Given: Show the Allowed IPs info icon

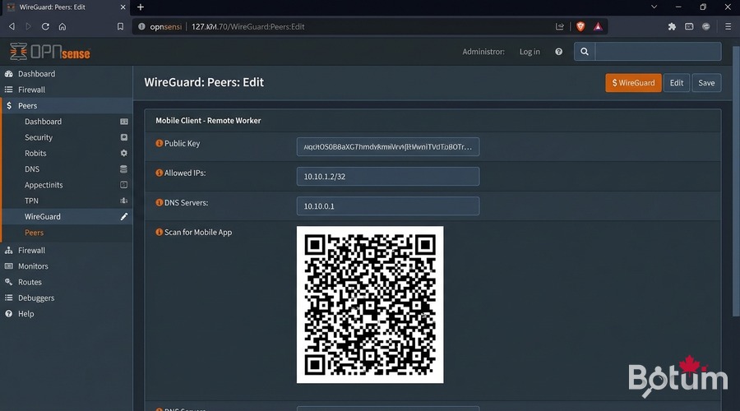Looking at the screenshot, I should pyautogui.click(x=159, y=173).
